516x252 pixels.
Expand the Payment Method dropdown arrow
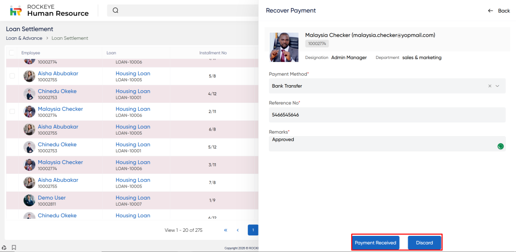pos(497,86)
